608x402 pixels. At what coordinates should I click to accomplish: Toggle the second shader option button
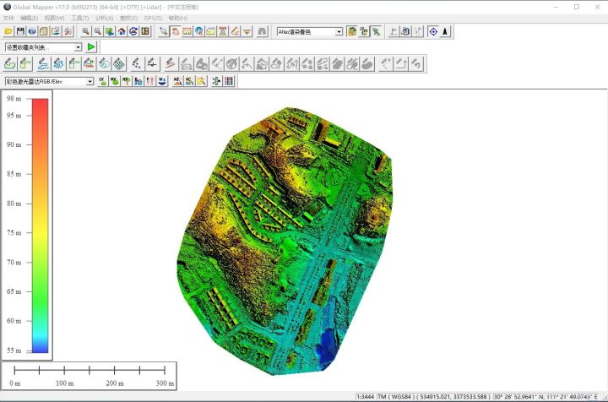(364, 31)
